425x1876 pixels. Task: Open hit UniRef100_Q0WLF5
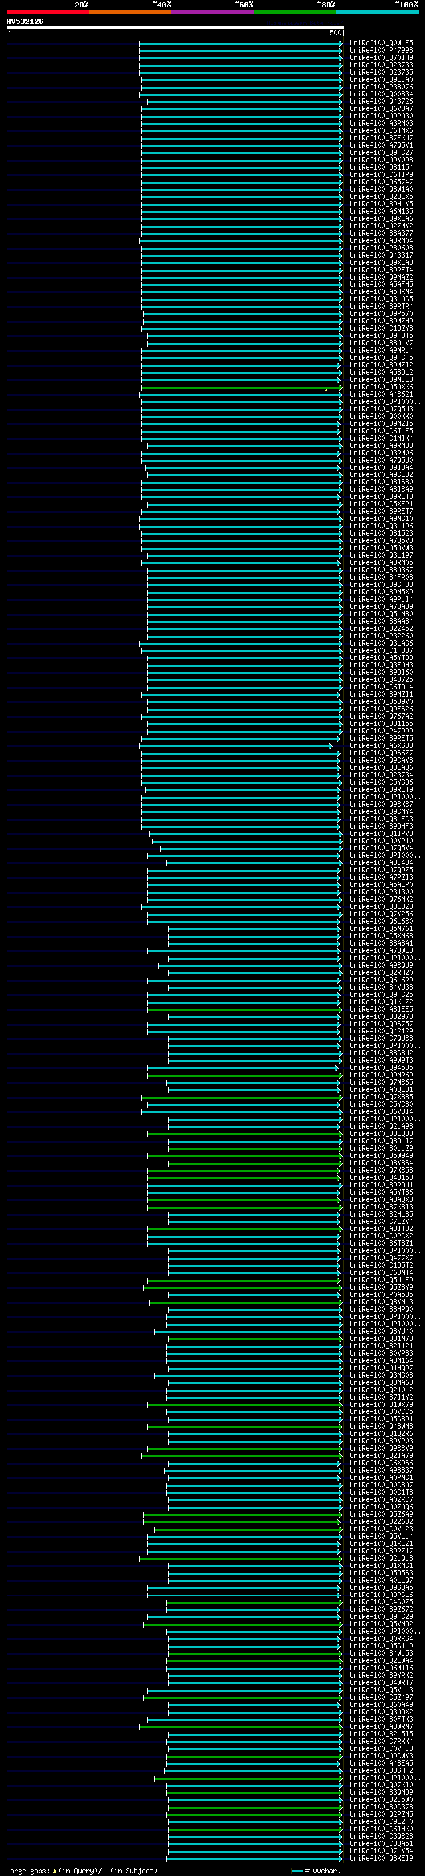pos(381,43)
